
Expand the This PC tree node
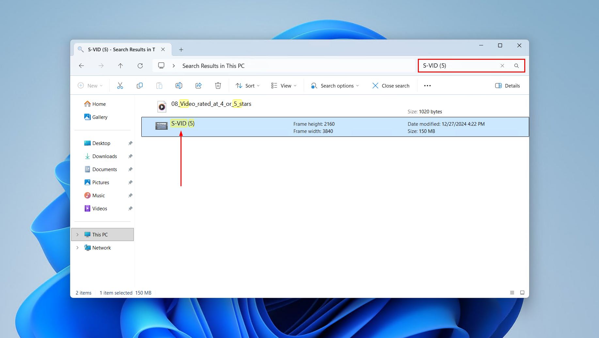(77, 234)
